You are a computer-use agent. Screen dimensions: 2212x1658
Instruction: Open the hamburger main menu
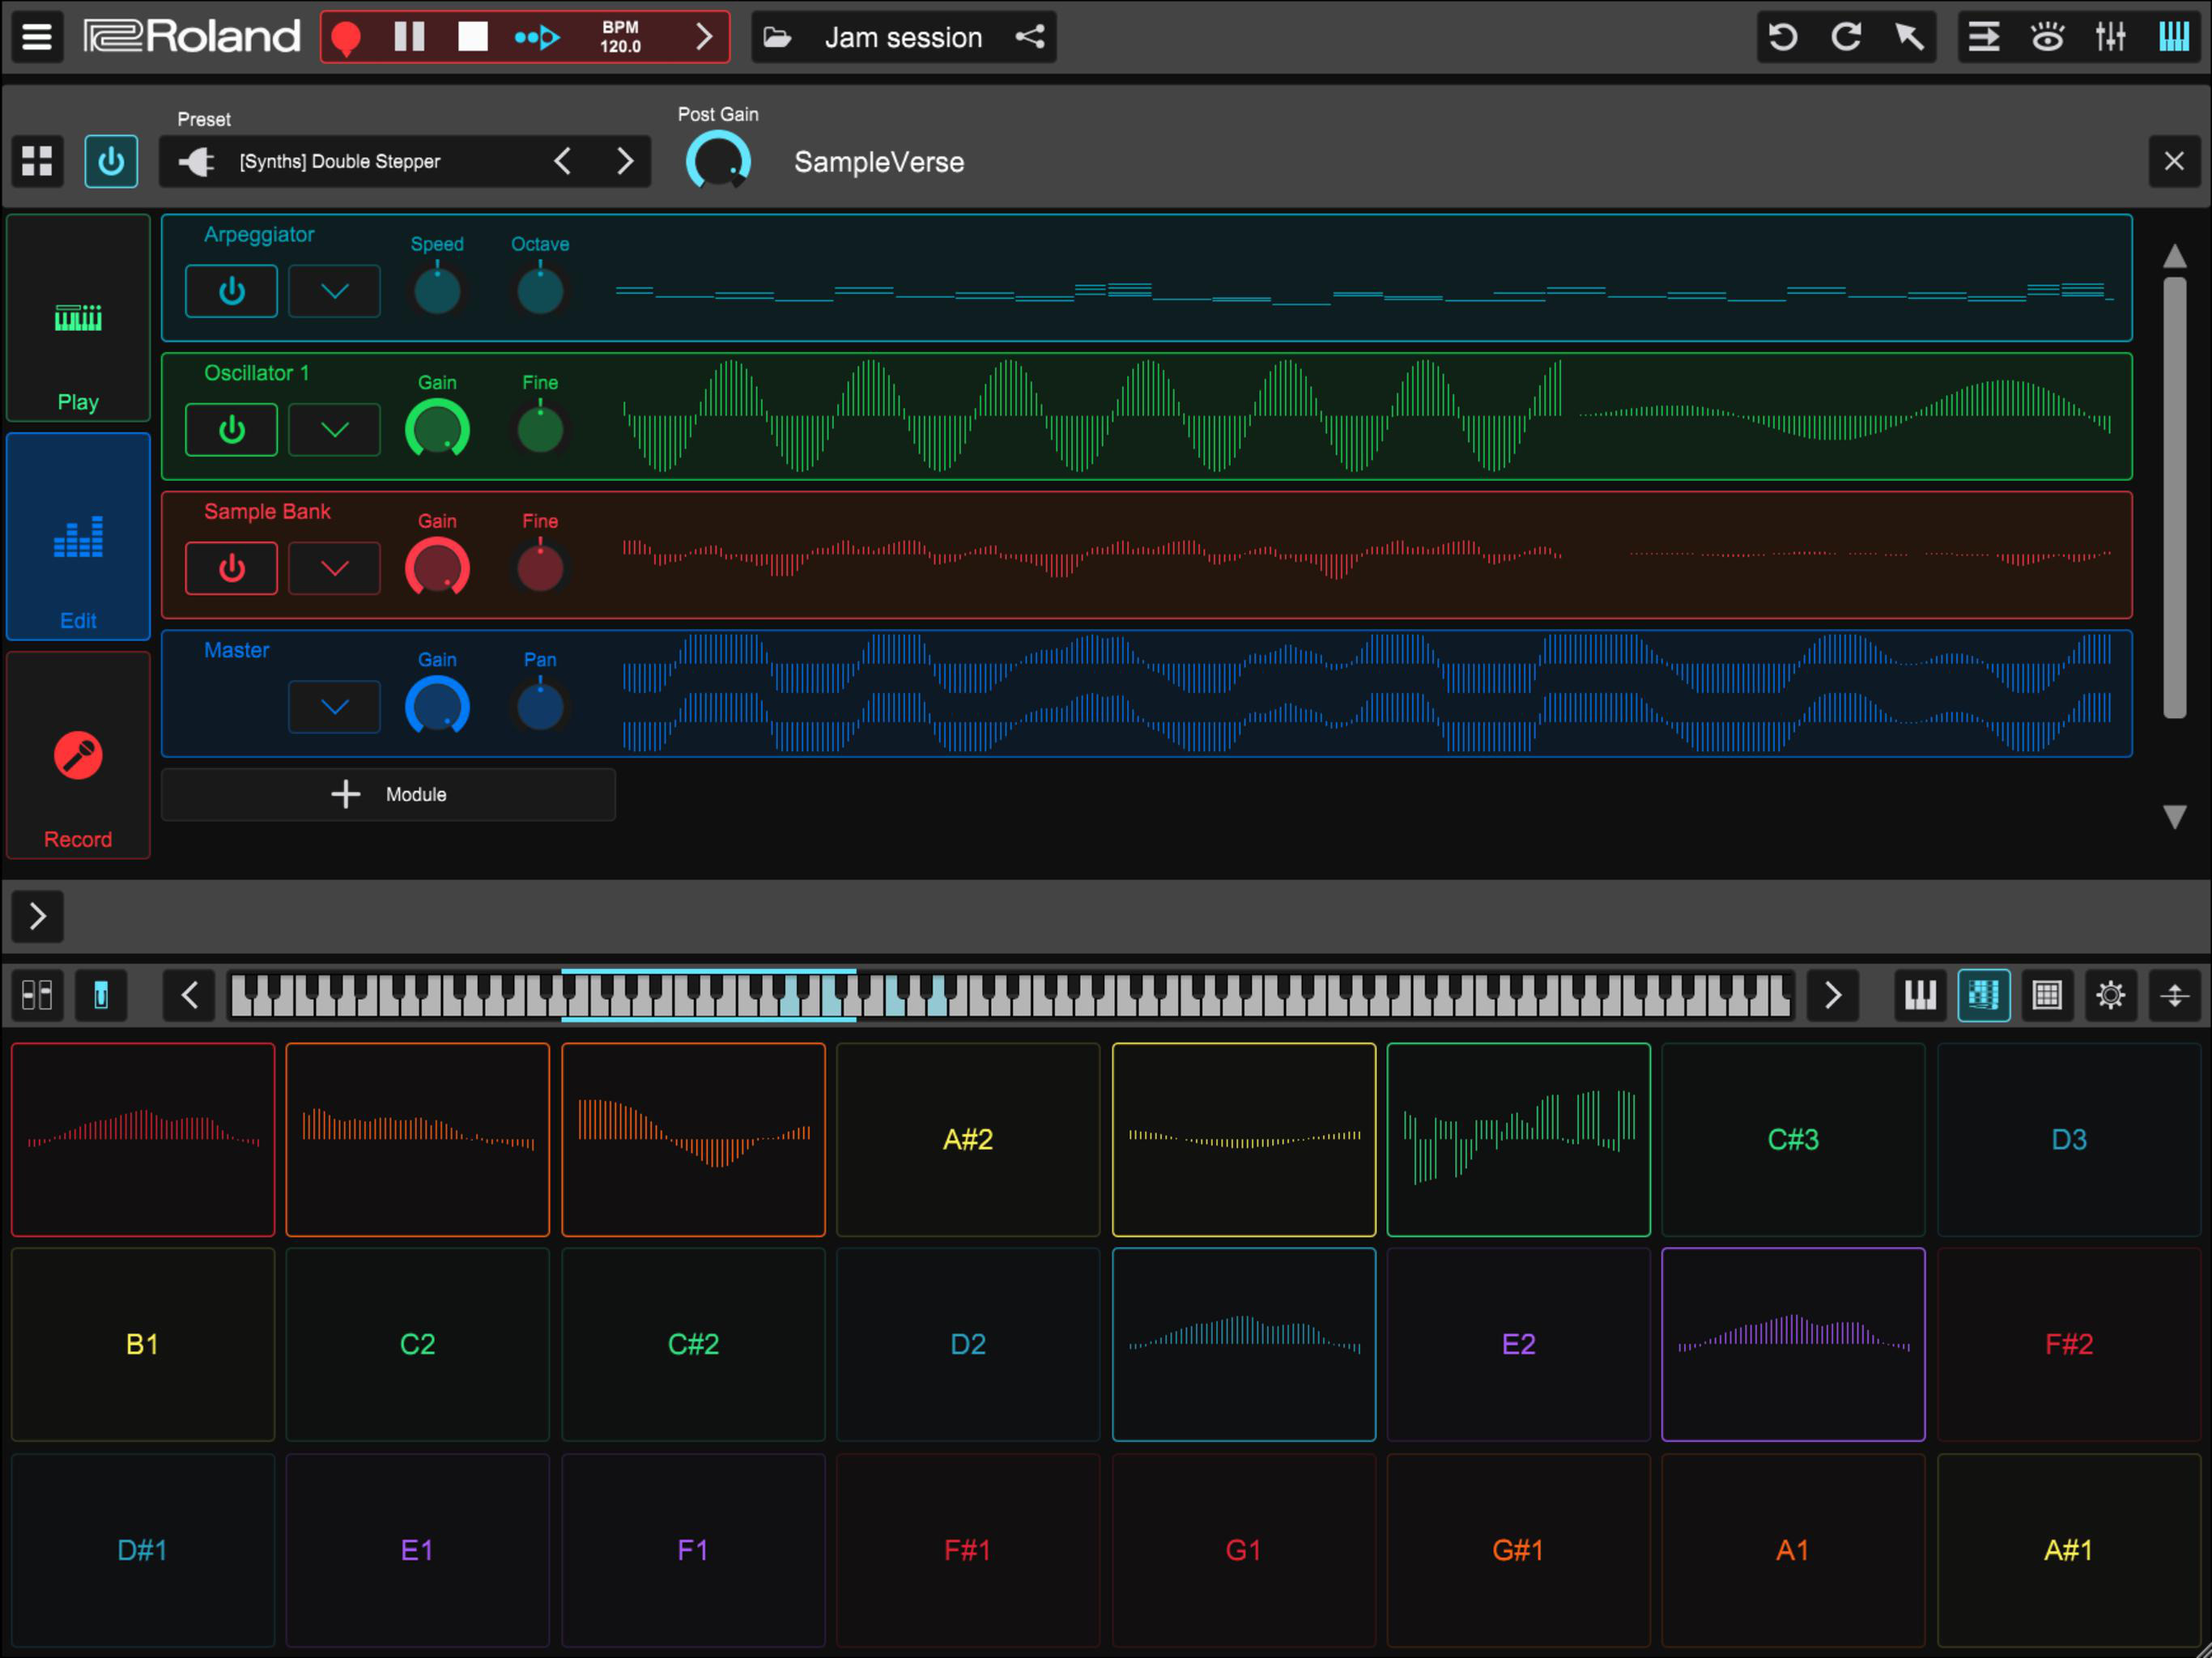coord(37,37)
